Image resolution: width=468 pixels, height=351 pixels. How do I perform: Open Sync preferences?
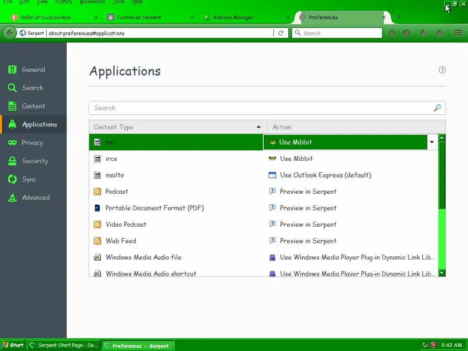pyautogui.click(x=33, y=179)
